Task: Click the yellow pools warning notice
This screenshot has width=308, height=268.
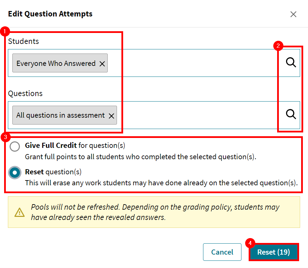Action: 154,212
